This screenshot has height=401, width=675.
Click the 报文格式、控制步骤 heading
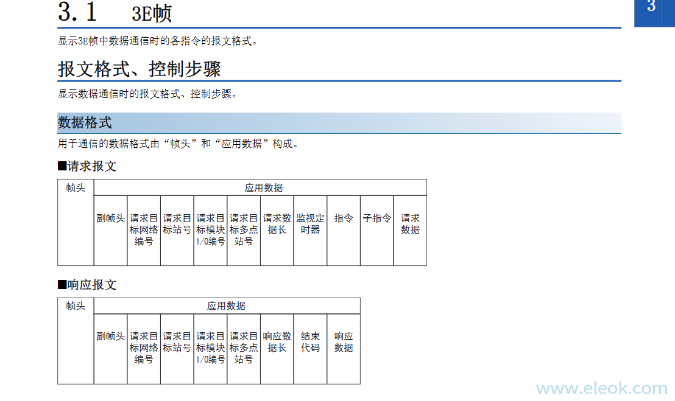pos(139,69)
